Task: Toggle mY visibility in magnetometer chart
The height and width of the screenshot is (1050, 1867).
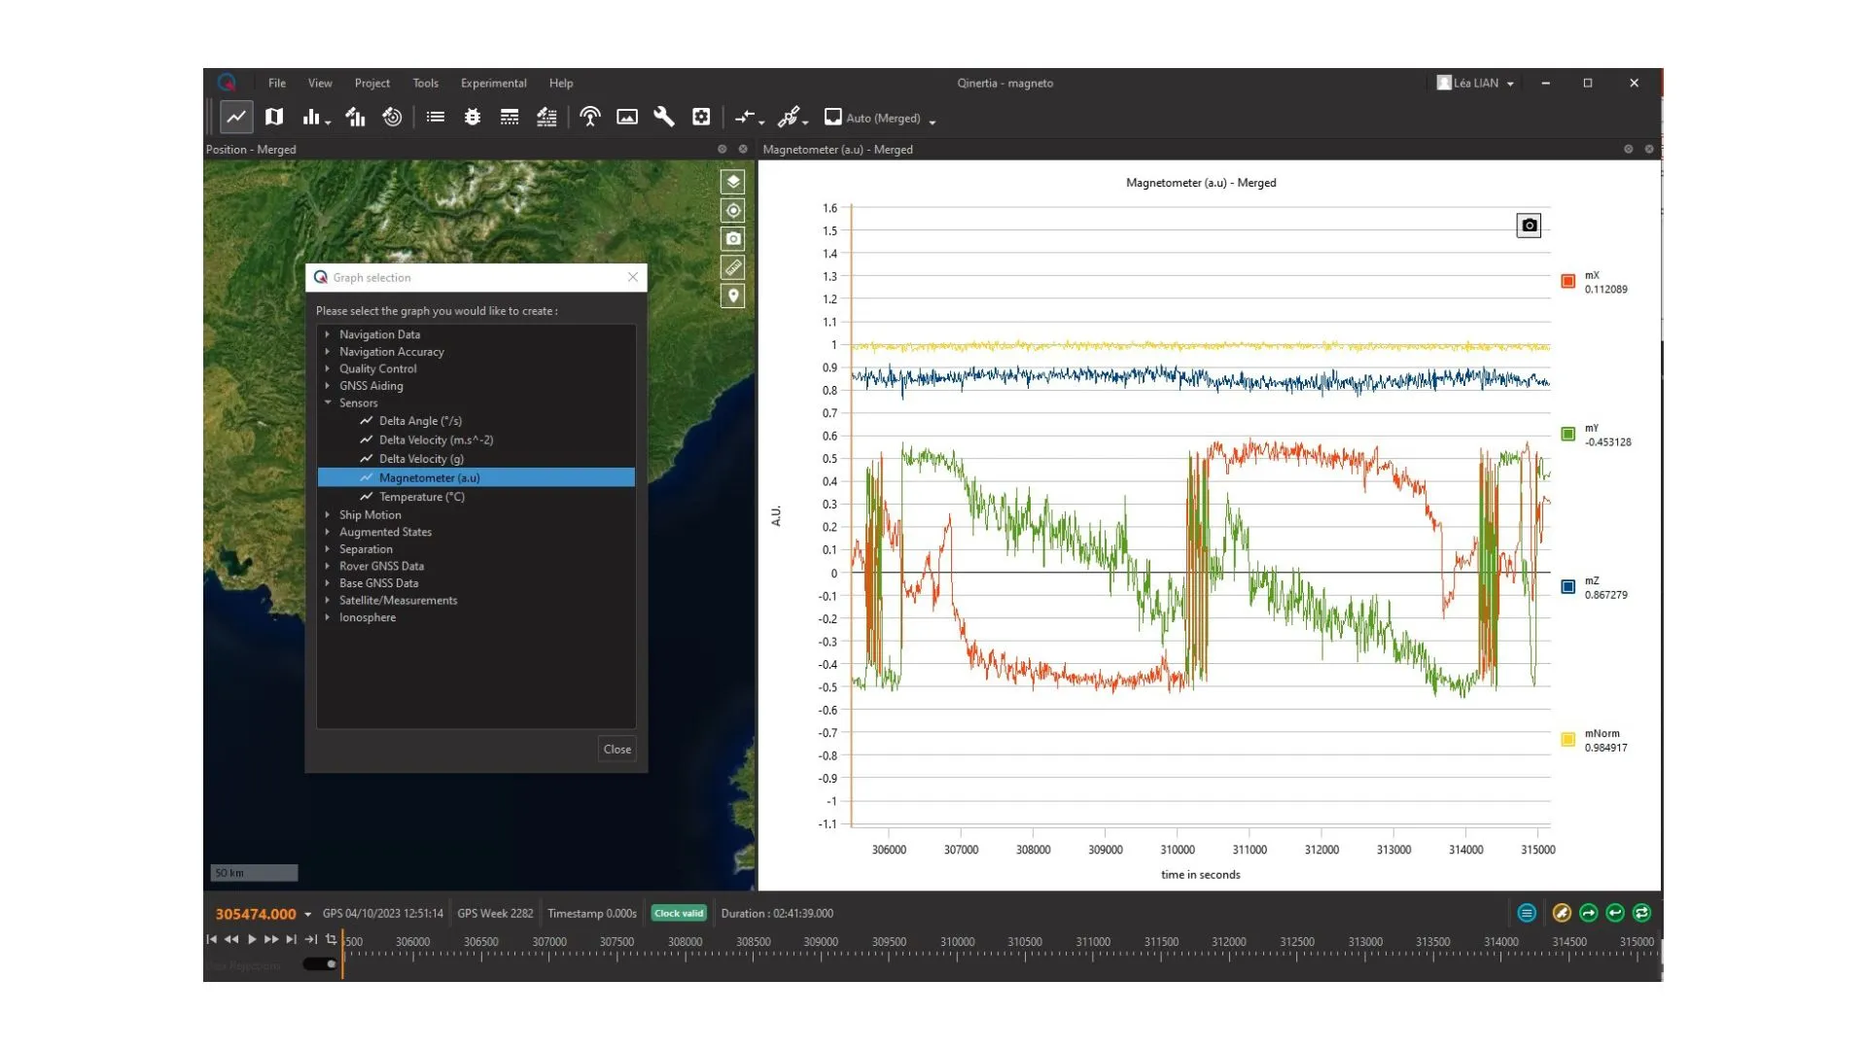Action: 1567,434
